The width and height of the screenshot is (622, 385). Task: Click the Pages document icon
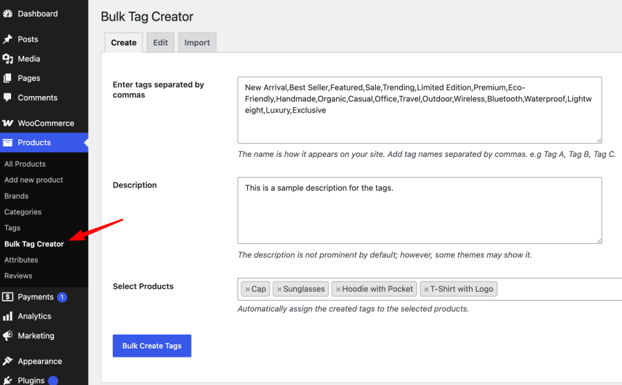point(8,78)
